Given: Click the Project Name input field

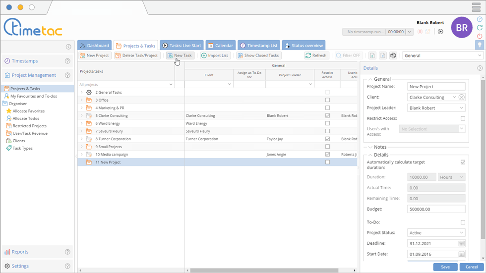Looking at the screenshot, I should [436, 87].
